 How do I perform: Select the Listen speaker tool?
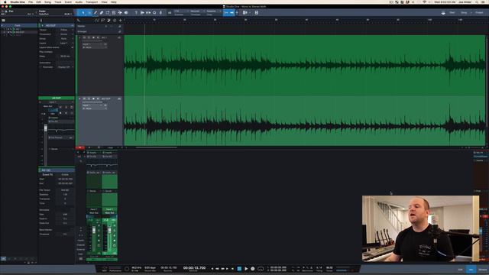coord(126,13)
